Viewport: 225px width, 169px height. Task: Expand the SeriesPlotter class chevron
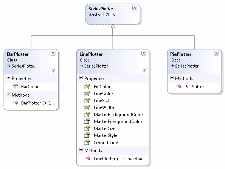point(135,8)
